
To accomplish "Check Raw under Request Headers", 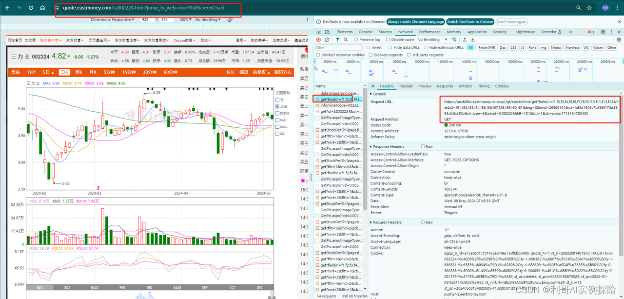I will tap(423, 222).
